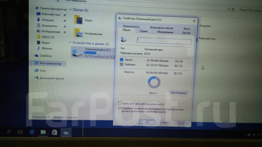The width and height of the screenshot is (262, 147).
Task: Switch to the Оборудование tab
Action: (165, 32)
